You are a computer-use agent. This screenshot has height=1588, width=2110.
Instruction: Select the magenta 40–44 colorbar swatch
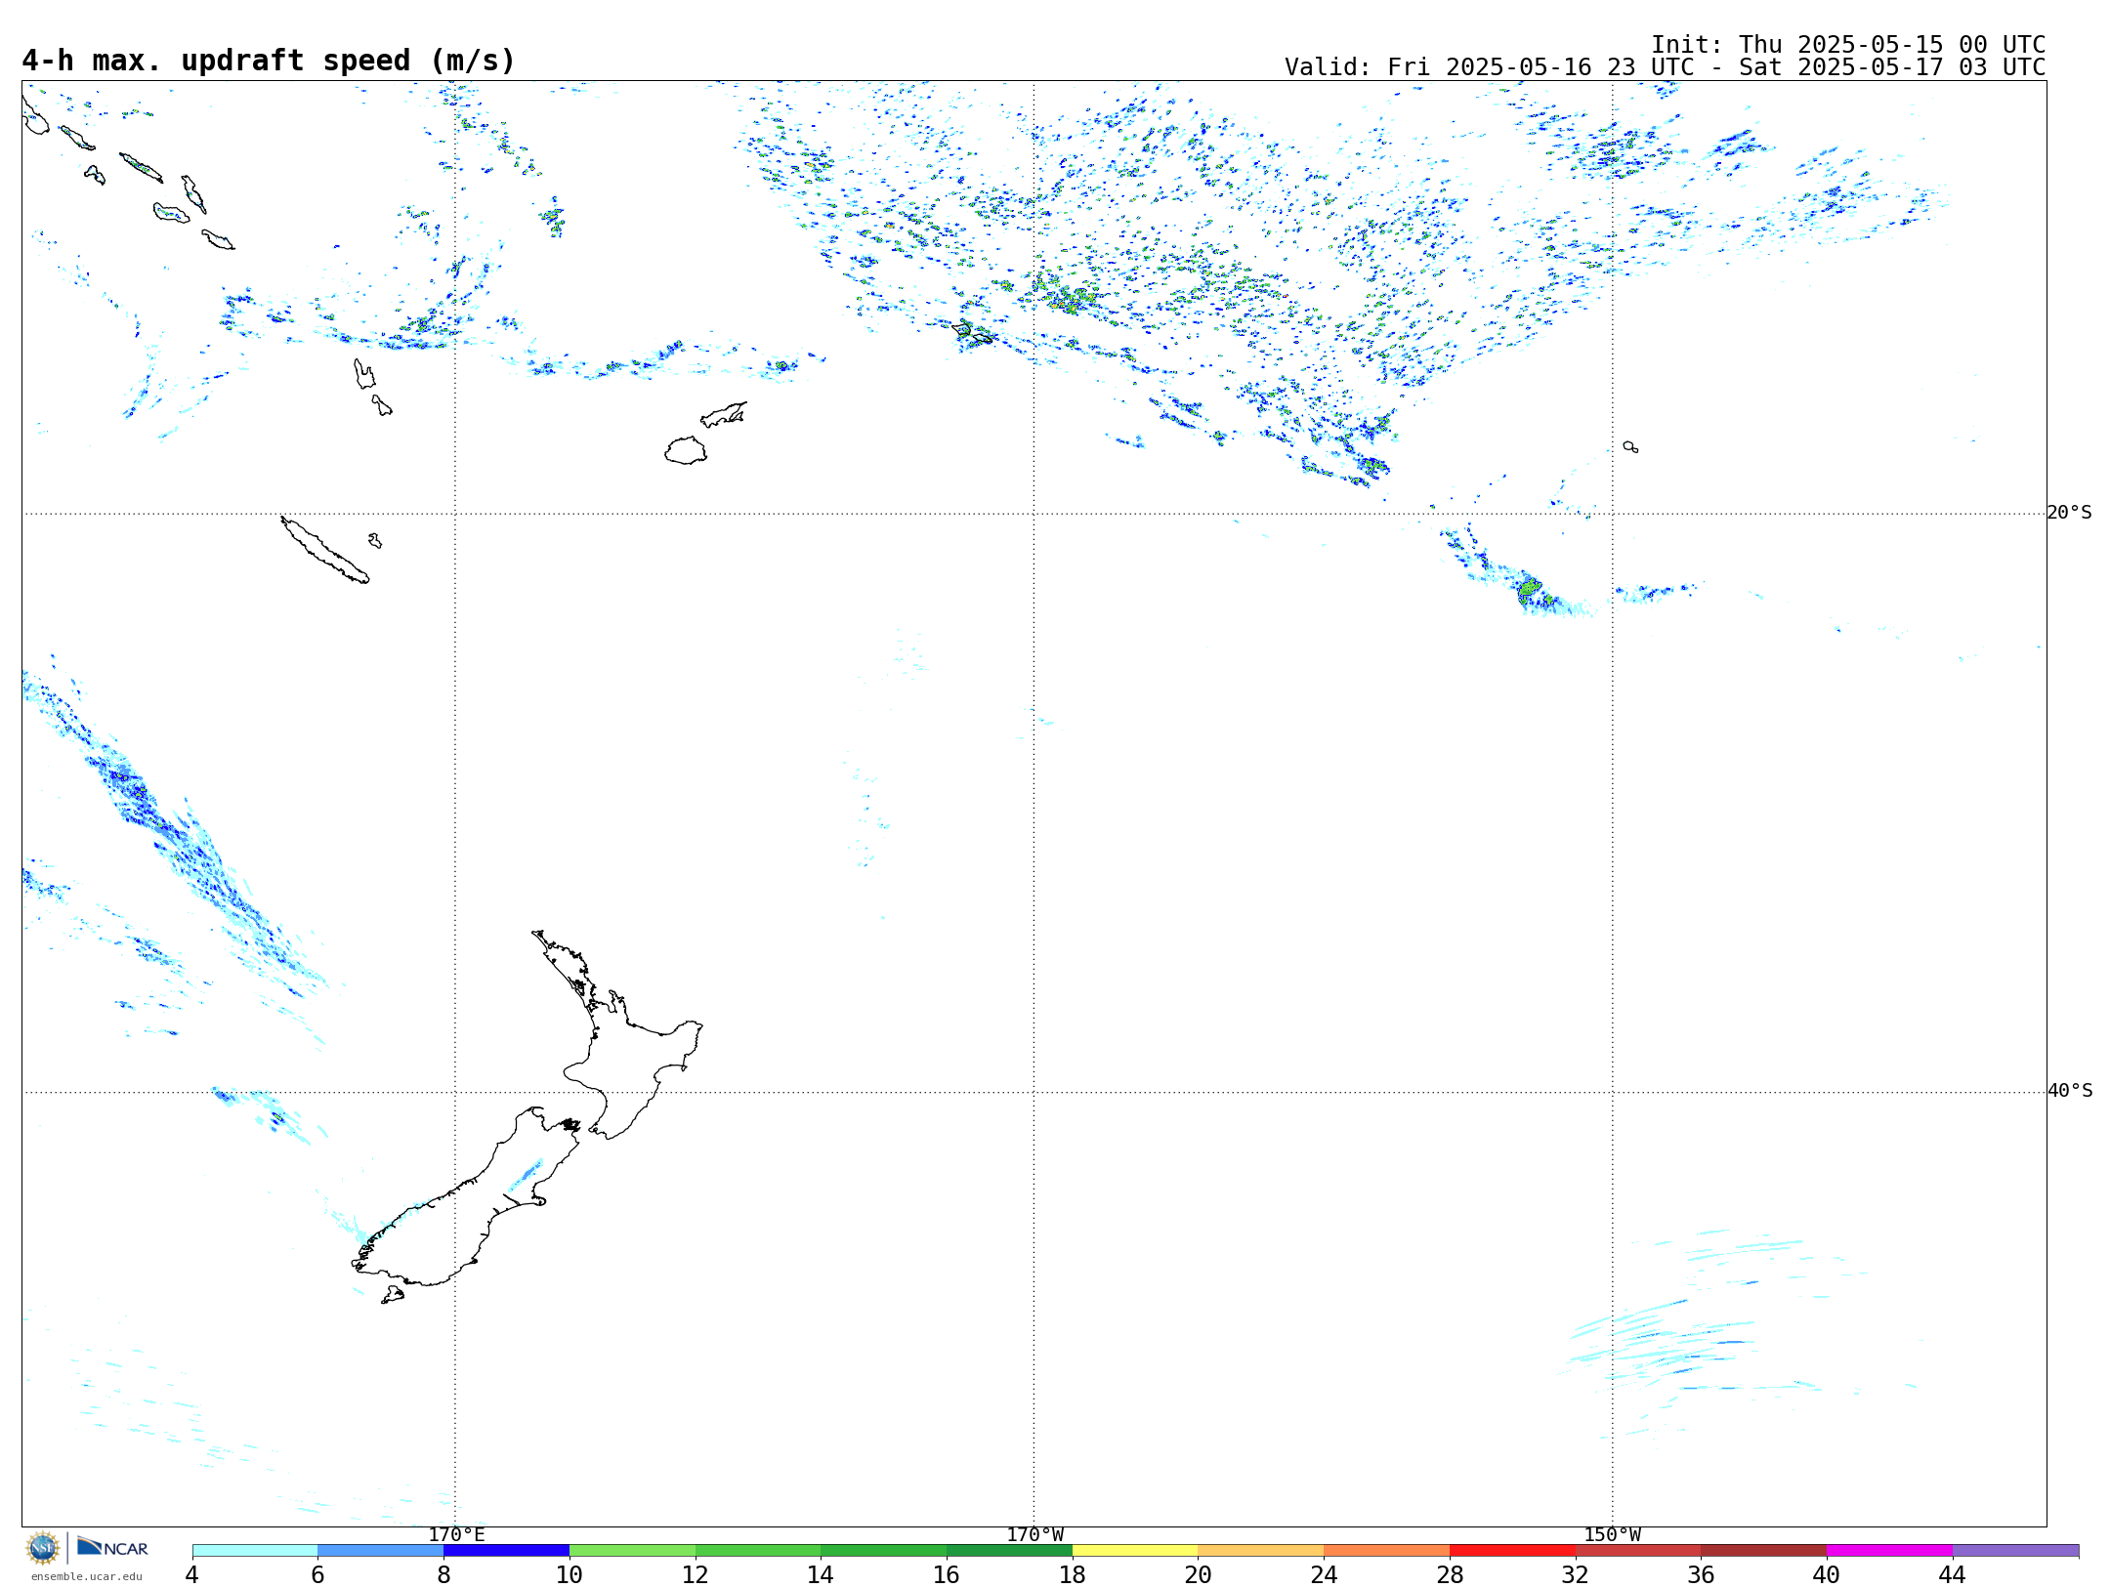(x=1889, y=1550)
